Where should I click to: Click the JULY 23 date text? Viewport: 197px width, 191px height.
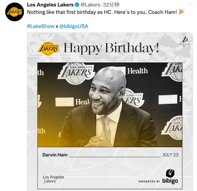coord(170,155)
